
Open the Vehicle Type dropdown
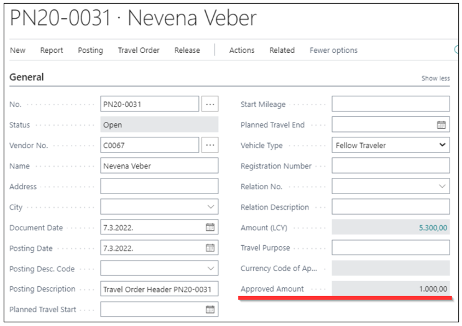[390, 145]
